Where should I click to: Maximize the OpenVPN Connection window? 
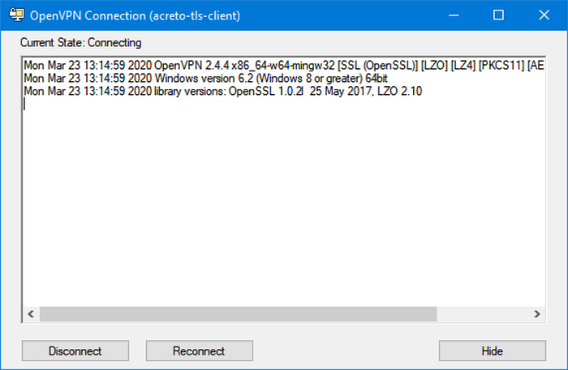499,15
